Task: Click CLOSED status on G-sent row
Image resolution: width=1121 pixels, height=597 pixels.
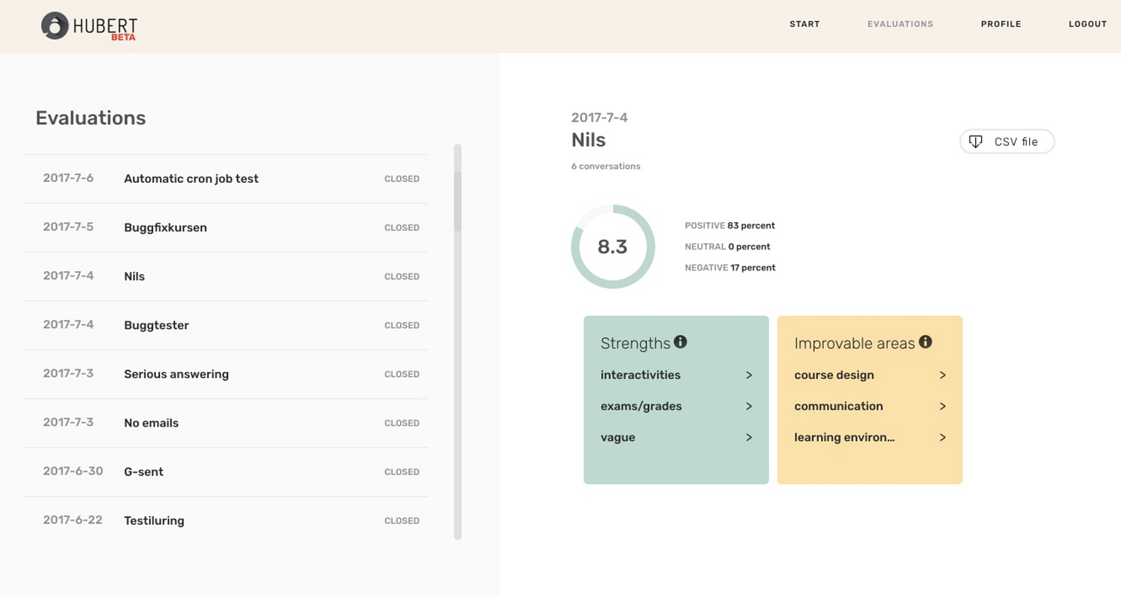Action: coord(402,472)
